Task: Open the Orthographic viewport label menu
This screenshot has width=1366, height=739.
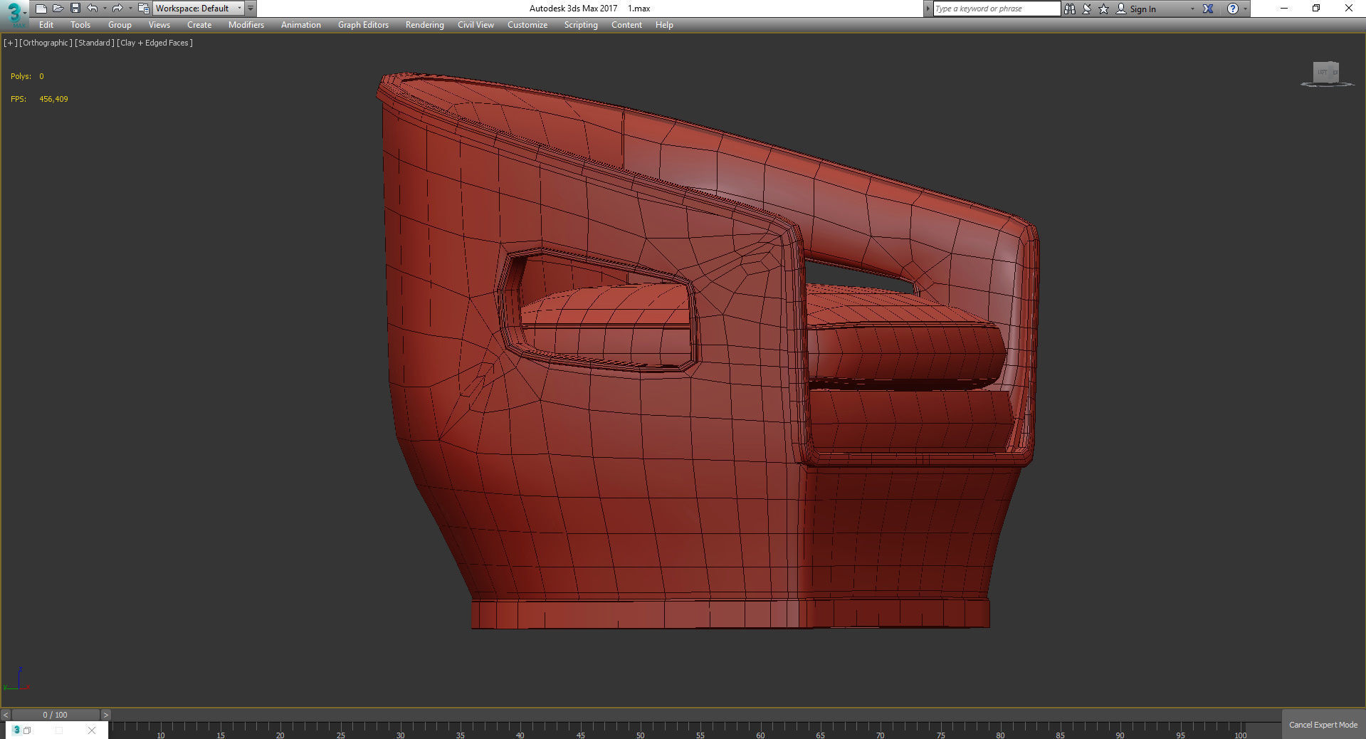Action: pyautogui.click(x=46, y=43)
